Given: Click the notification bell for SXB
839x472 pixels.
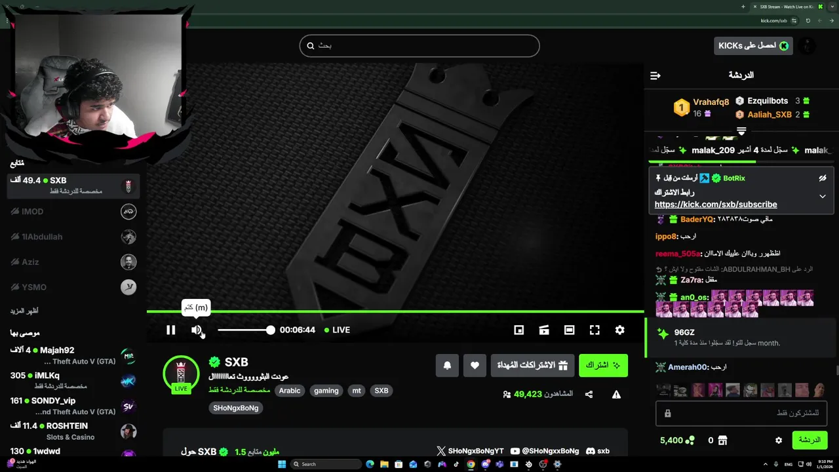Looking at the screenshot, I should coord(447,365).
